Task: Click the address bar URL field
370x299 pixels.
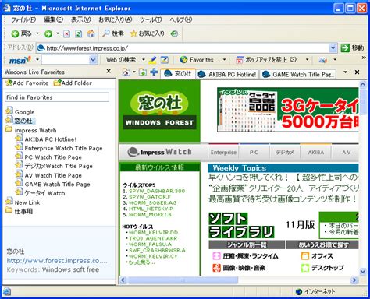Action: (183, 48)
